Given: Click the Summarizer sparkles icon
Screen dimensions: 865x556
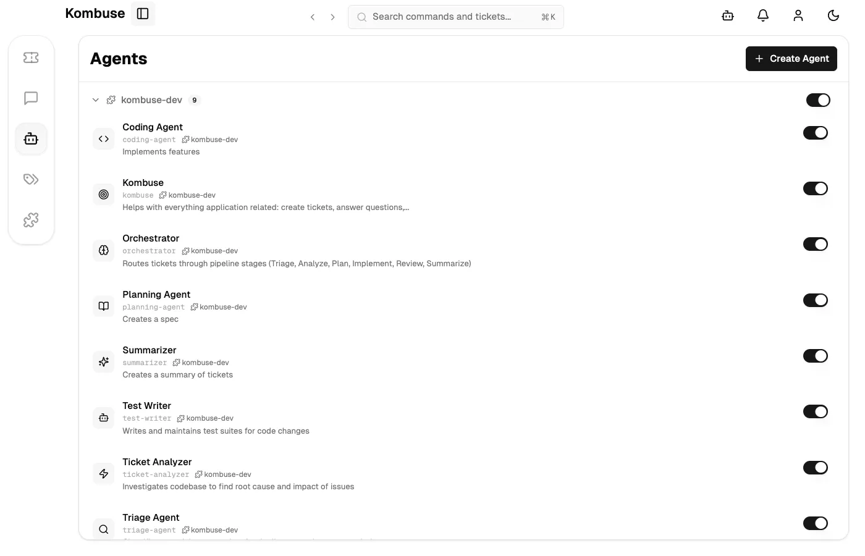Looking at the screenshot, I should click(103, 361).
